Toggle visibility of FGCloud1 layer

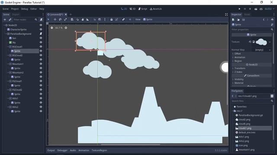click(41, 81)
